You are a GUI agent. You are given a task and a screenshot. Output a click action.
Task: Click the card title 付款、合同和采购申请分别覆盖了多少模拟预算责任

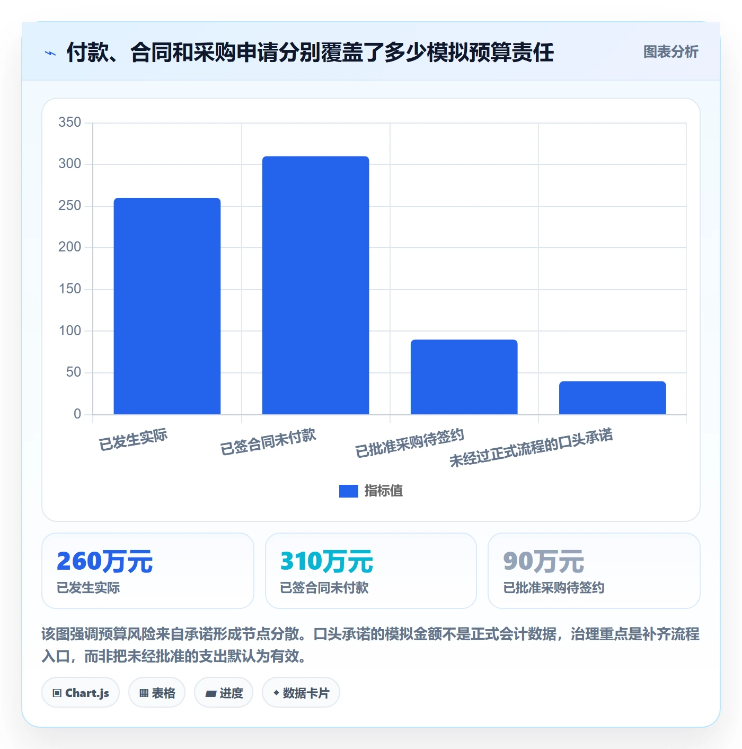[310, 53]
